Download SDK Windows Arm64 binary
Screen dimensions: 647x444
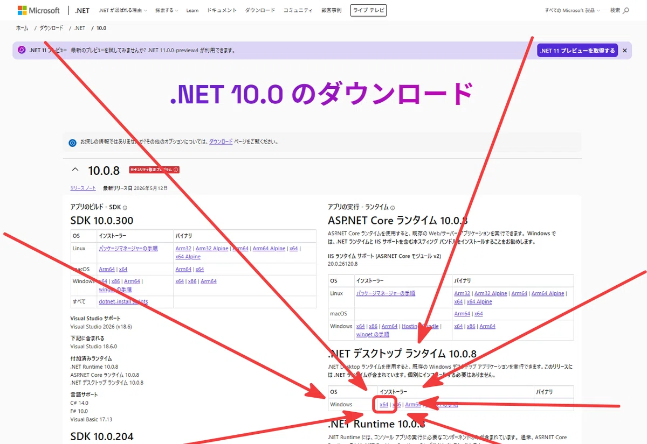coord(209,281)
